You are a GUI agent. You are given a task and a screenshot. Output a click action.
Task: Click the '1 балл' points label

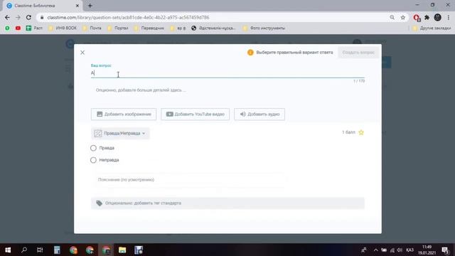pos(348,132)
